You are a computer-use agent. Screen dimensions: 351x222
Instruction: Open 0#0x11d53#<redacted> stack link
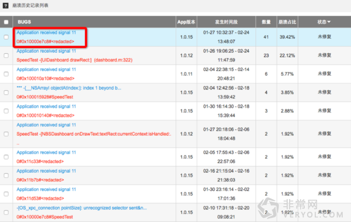(x=40, y=199)
